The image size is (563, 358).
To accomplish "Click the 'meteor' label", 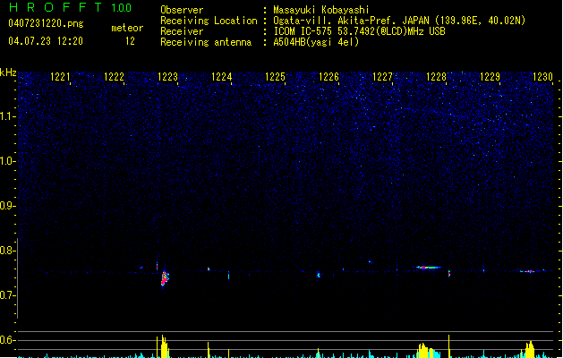I will point(127,28).
